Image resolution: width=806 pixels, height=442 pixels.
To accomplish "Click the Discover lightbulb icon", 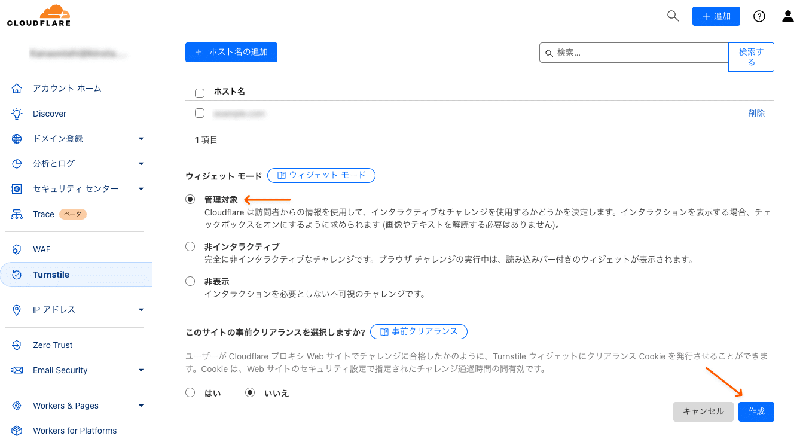I will [17, 114].
